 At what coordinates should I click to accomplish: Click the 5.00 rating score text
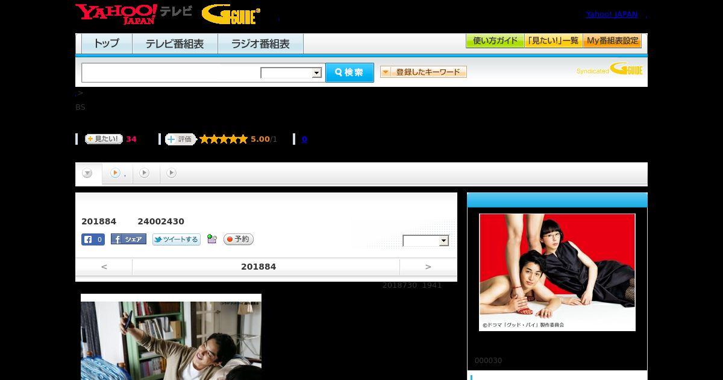pos(260,139)
